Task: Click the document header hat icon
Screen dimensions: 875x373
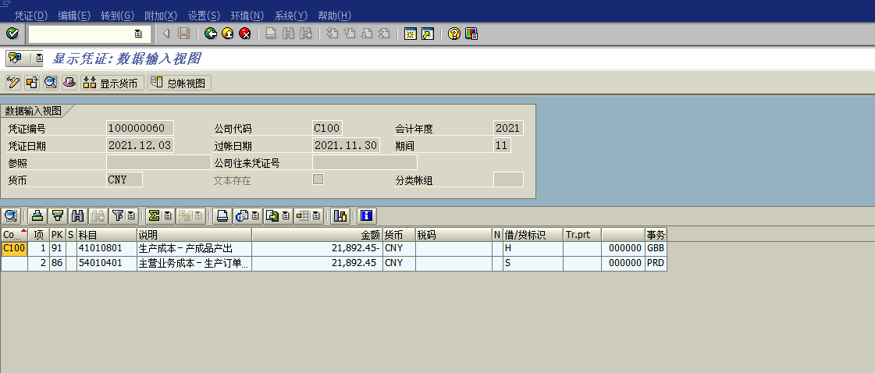Action: pyautogui.click(x=69, y=83)
